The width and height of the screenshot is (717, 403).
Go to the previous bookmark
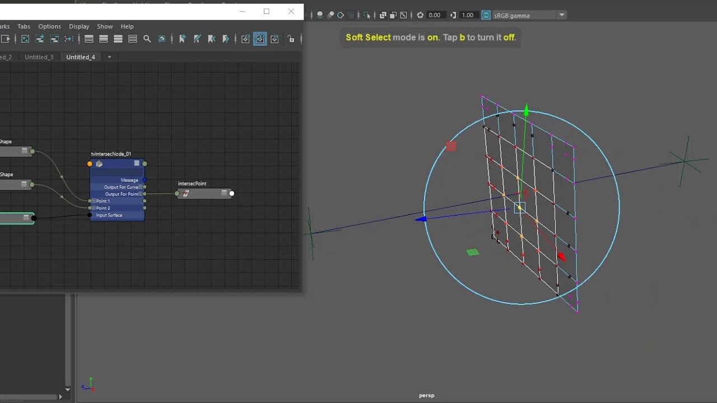pyautogui.click(x=212, y=39)
